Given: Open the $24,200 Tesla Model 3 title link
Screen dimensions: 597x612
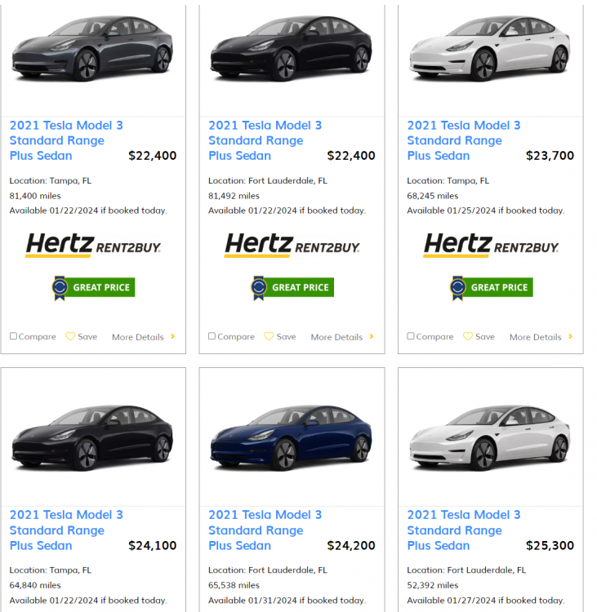Looking at the screenshot, I should (265, 530).
